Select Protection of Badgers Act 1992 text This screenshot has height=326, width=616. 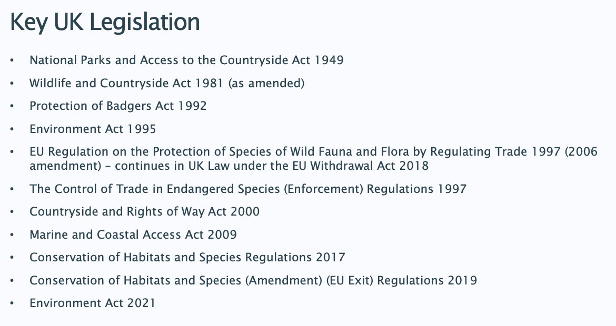pyautogui.click(x=118, y=106)
